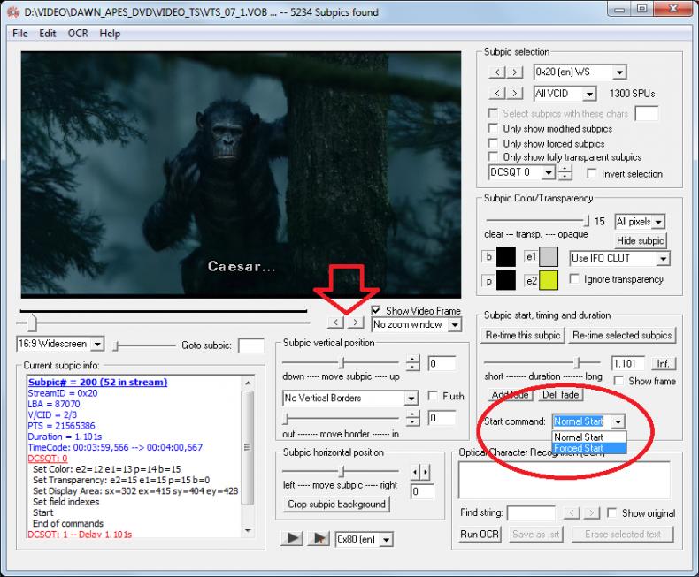Click Crop subpic background
The image size is (699, 577).
click(x=336, y=504)
